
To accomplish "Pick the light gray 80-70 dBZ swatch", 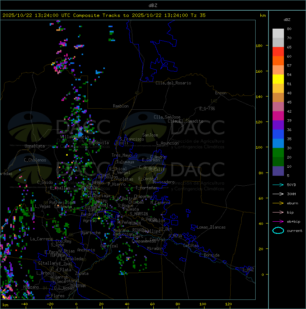I will (278, 33).
